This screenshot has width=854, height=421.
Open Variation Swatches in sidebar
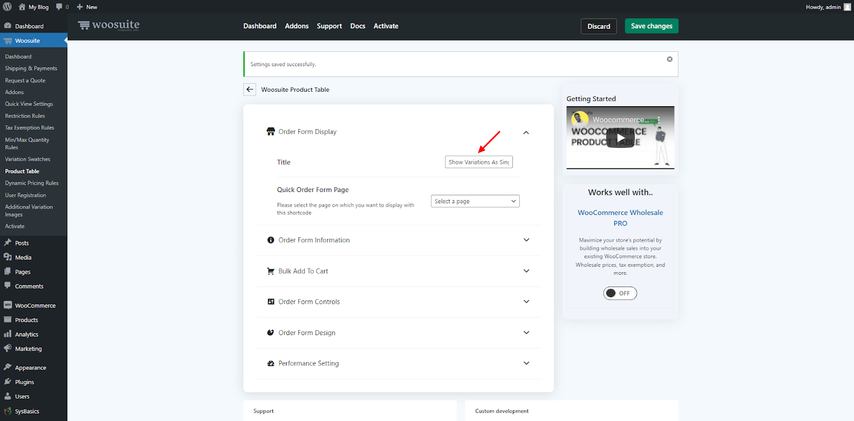[x=28, y=159]
